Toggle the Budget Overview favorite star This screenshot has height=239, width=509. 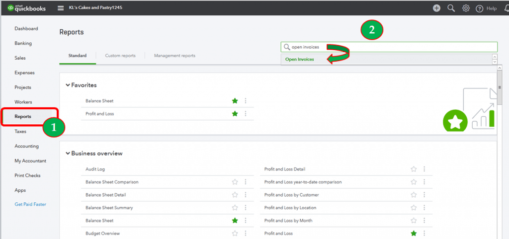(x=235, y=233)
